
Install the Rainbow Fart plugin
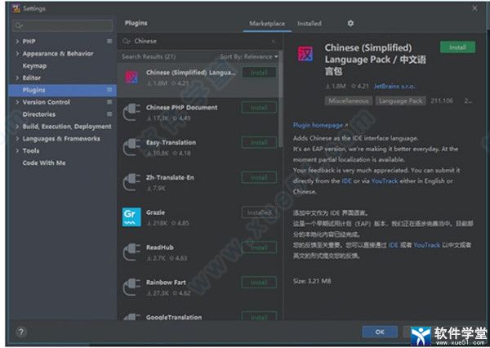click(x=259, y=283)
